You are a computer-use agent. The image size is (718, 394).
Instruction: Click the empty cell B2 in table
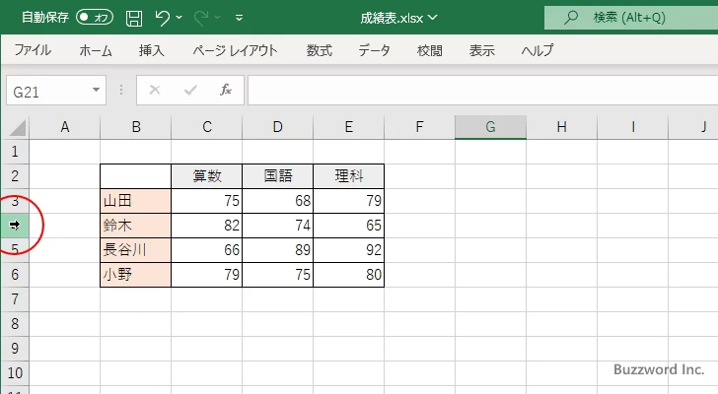pos(135,176)
